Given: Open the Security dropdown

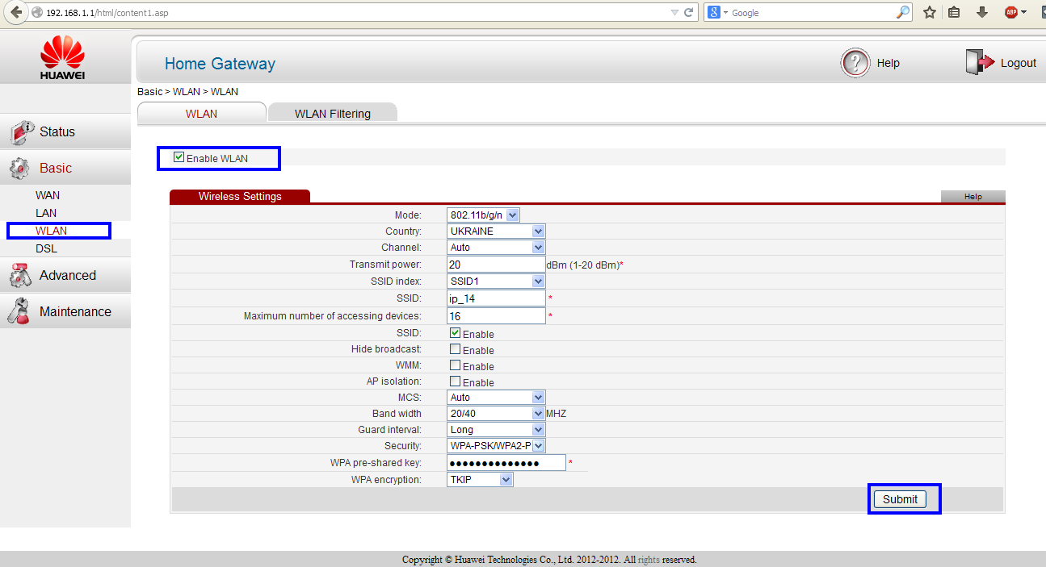Looking at the screenshot, I should coord(496,445).
